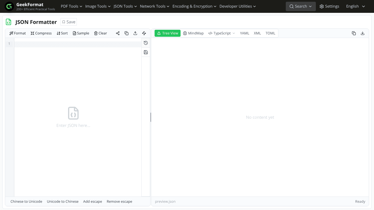Open the Network Tools menu
Viewport: 374px width, 210px height.
155,6
